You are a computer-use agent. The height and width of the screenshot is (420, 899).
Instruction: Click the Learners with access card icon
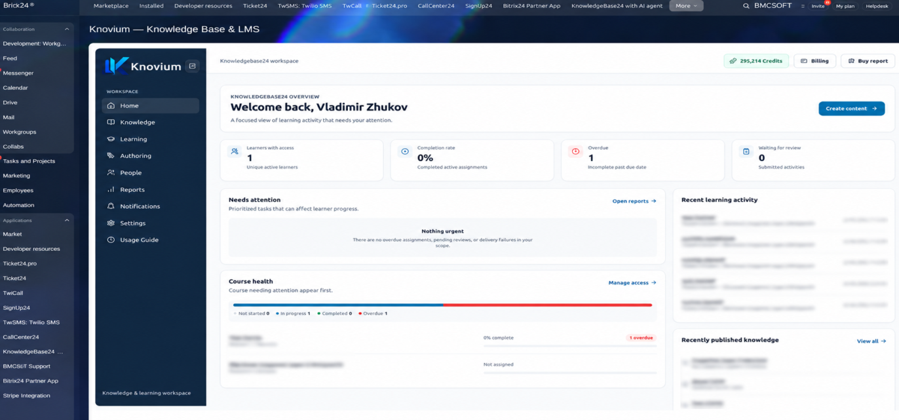[x=234, y=151]
